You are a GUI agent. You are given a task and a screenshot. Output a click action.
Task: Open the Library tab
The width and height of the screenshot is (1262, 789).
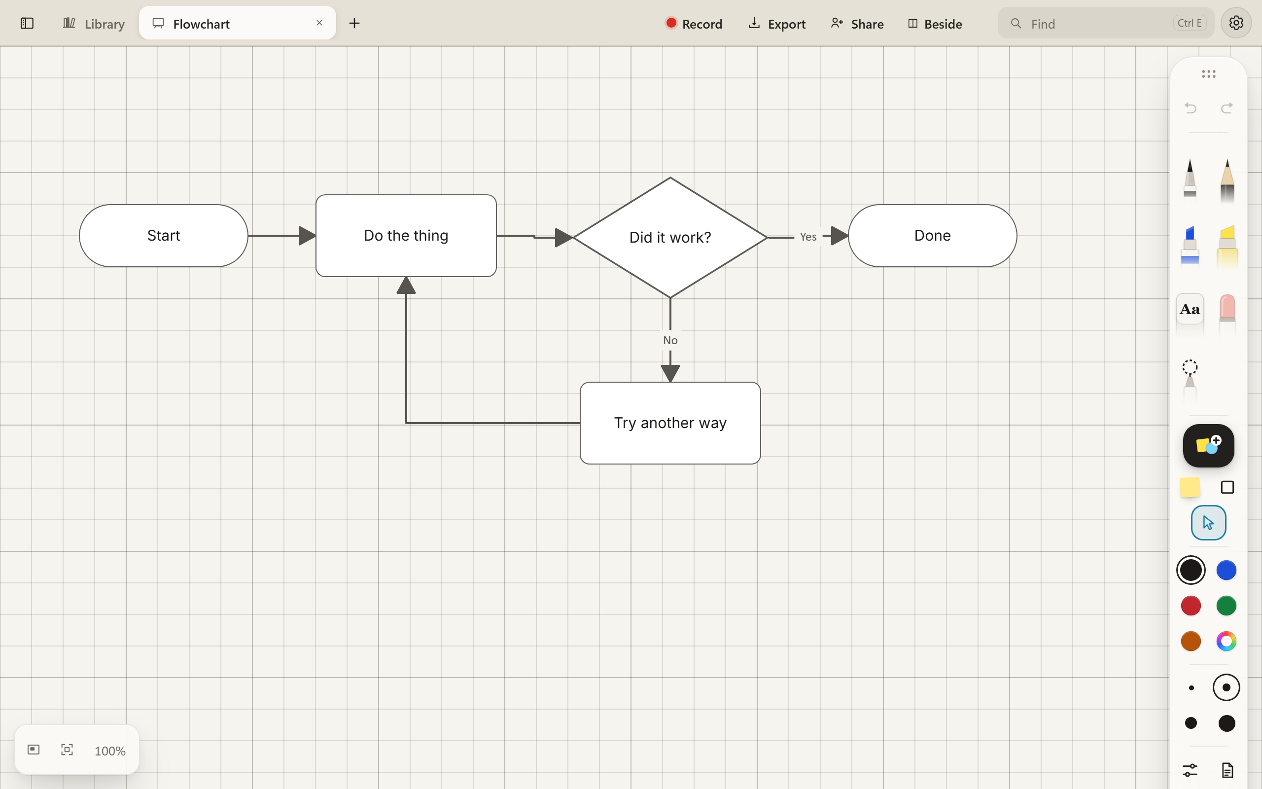tap(94, 24)
